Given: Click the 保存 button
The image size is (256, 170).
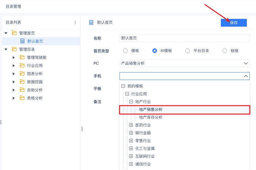Looking at the screenshot, I should pos(234,23).
